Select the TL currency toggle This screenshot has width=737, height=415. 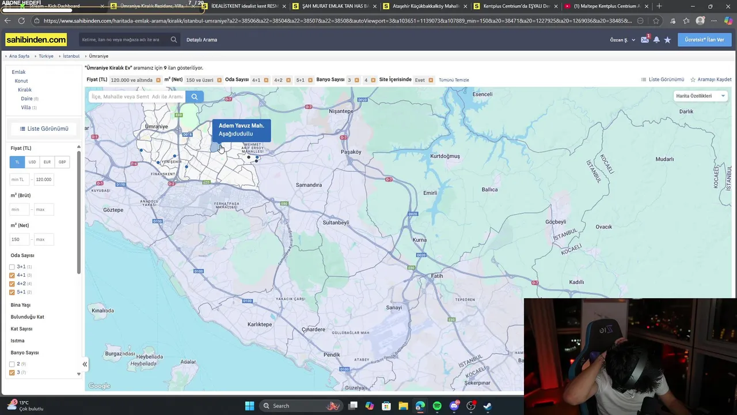tap(17, 162)
